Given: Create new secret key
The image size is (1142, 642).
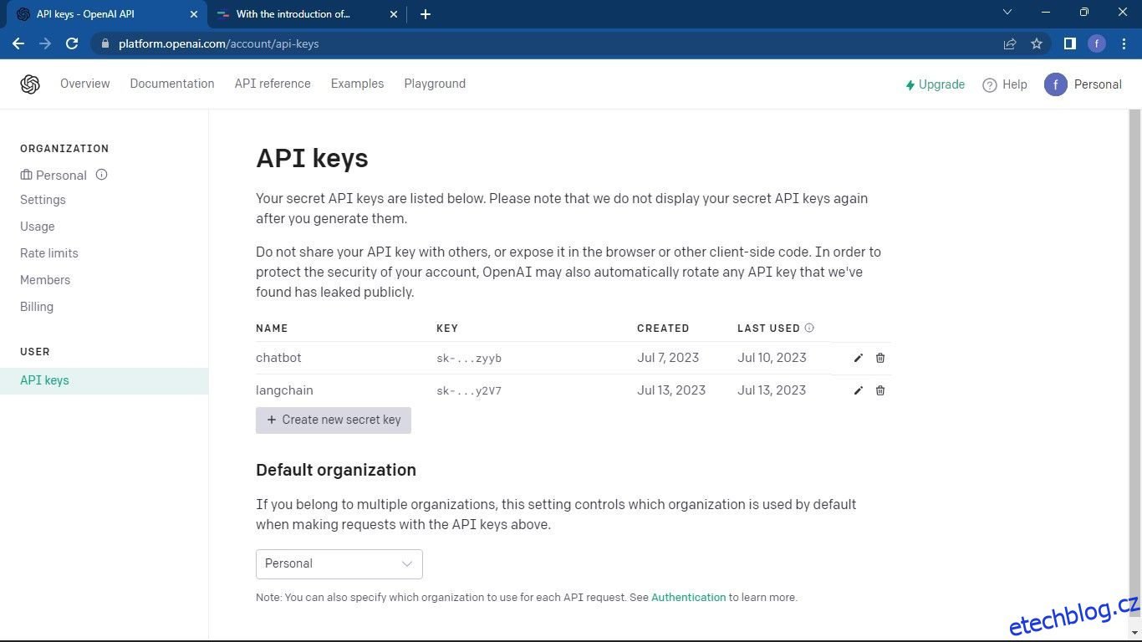Looking at the screenshot, I should point(334,420).
